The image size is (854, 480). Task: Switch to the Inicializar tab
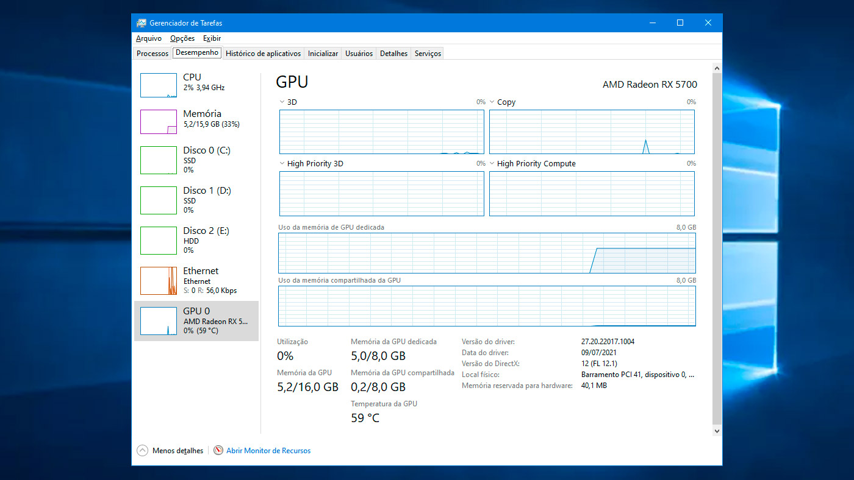323,54
